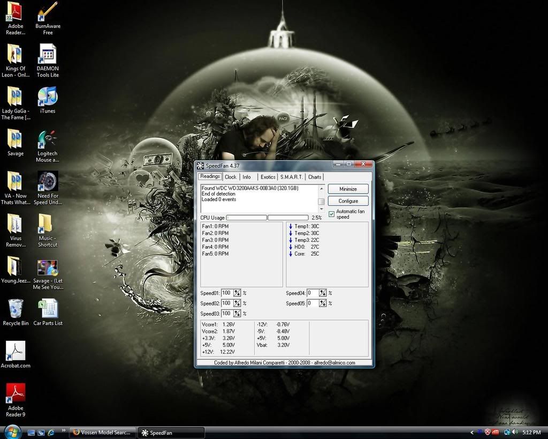Adjust Speed05 spinner arrows
Viewport: 548px width, 439px height.
[323, 303]
